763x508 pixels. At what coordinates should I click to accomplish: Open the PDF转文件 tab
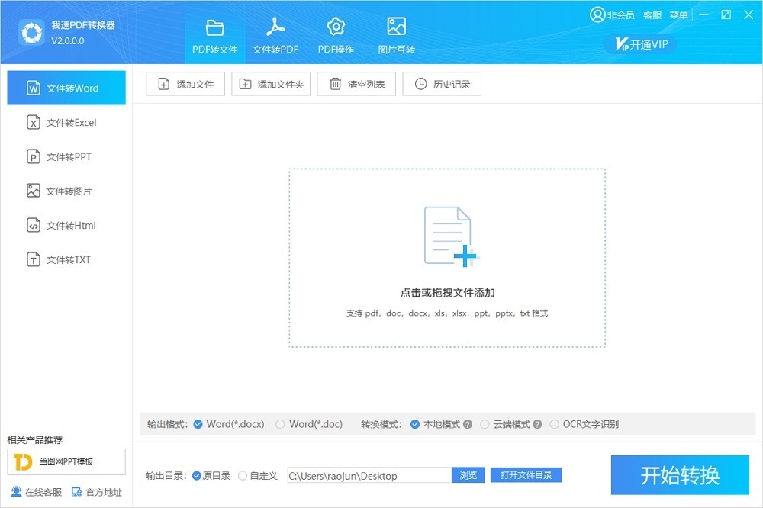[x=214, y=37]
